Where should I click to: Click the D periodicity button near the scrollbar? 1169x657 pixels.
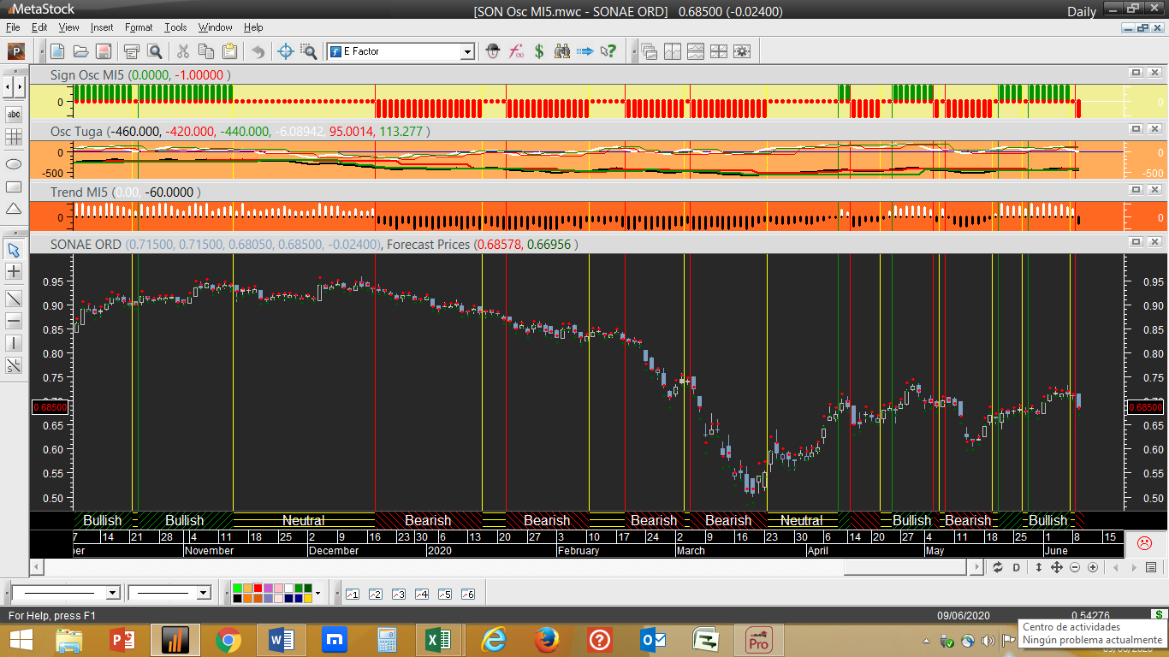[x=1017, y=567]
